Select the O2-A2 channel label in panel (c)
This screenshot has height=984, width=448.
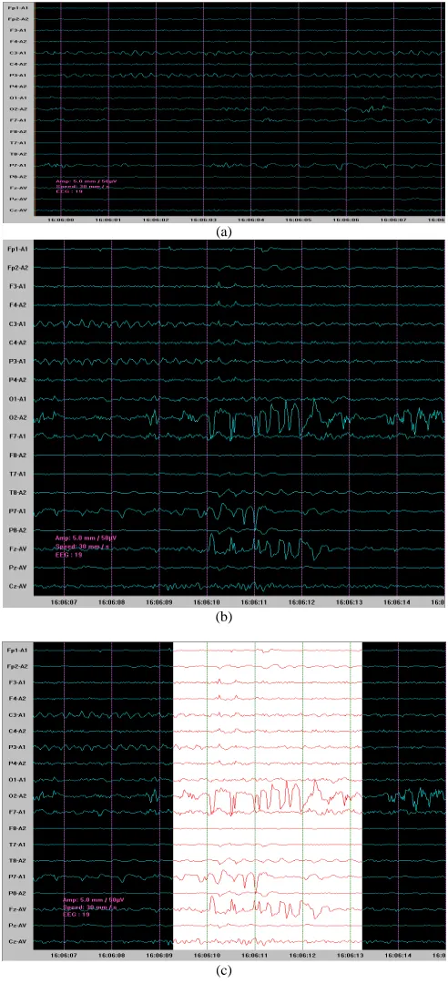click(17, 795)
